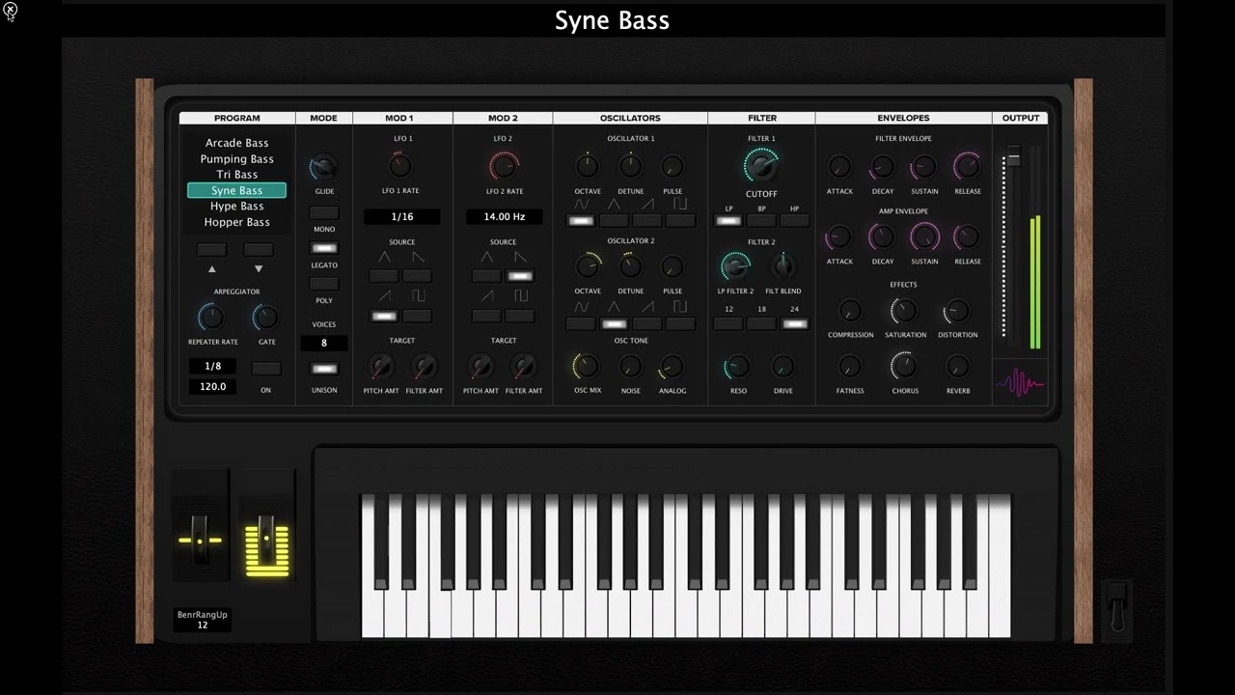1235x695 pixels.
Task: Click the Reso knob in Filter section
Action: point(738,367)
